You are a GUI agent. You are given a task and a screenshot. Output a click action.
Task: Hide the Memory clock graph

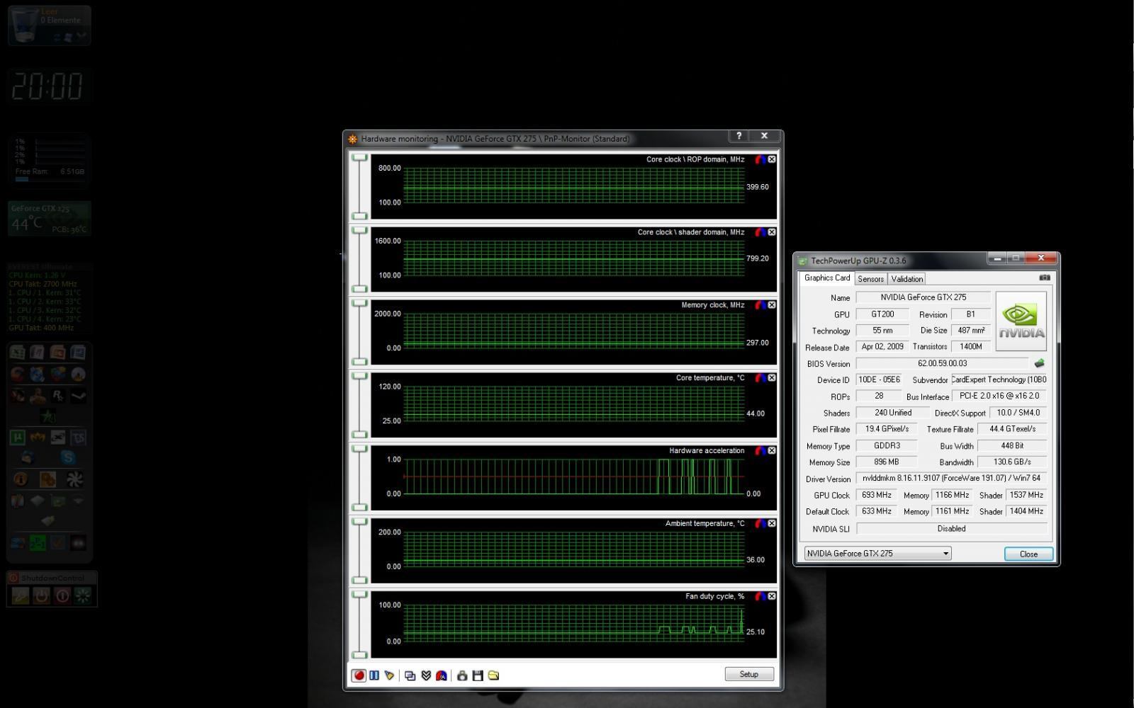click(x=772, y=305)
